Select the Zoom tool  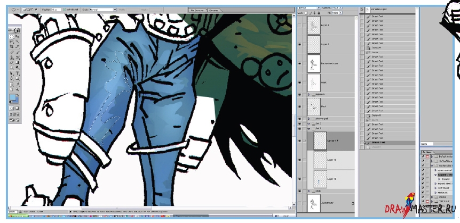(18, 89)
